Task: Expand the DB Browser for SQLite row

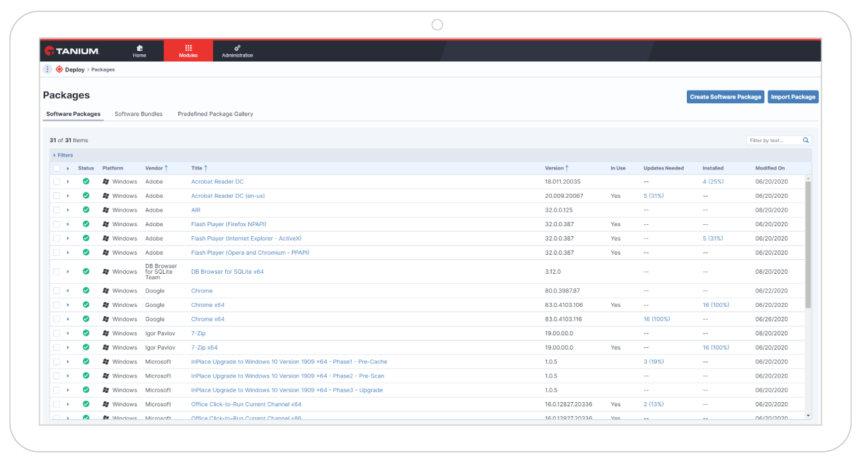Action: [x=68, y=271]
